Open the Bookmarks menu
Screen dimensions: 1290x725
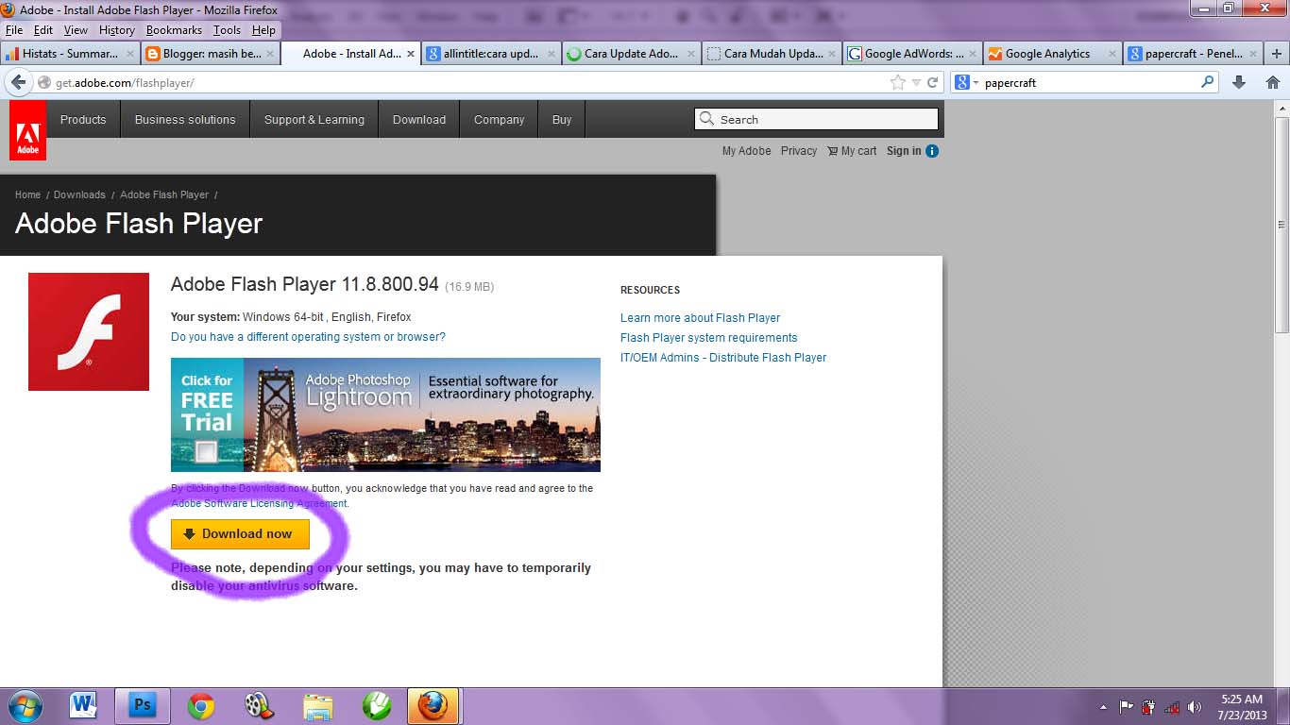click(174, 30)
